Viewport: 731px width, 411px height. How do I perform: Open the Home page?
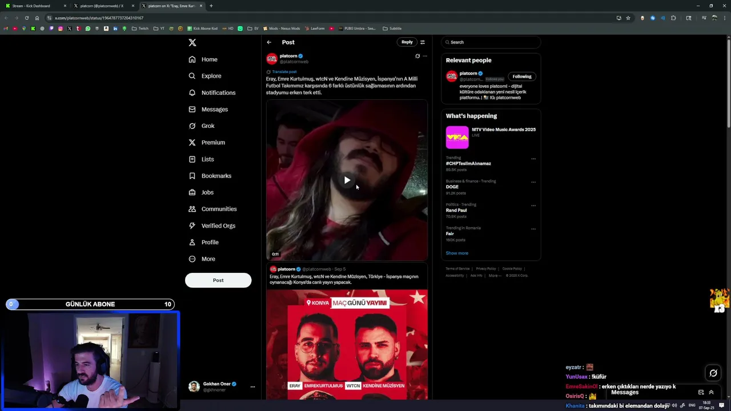[x=203, y=59]
